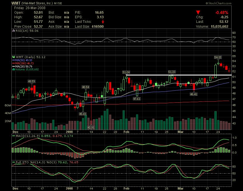Click the 42.91 low price marker
The height and width of the screenshot is (191, 243).
point(91,127)
